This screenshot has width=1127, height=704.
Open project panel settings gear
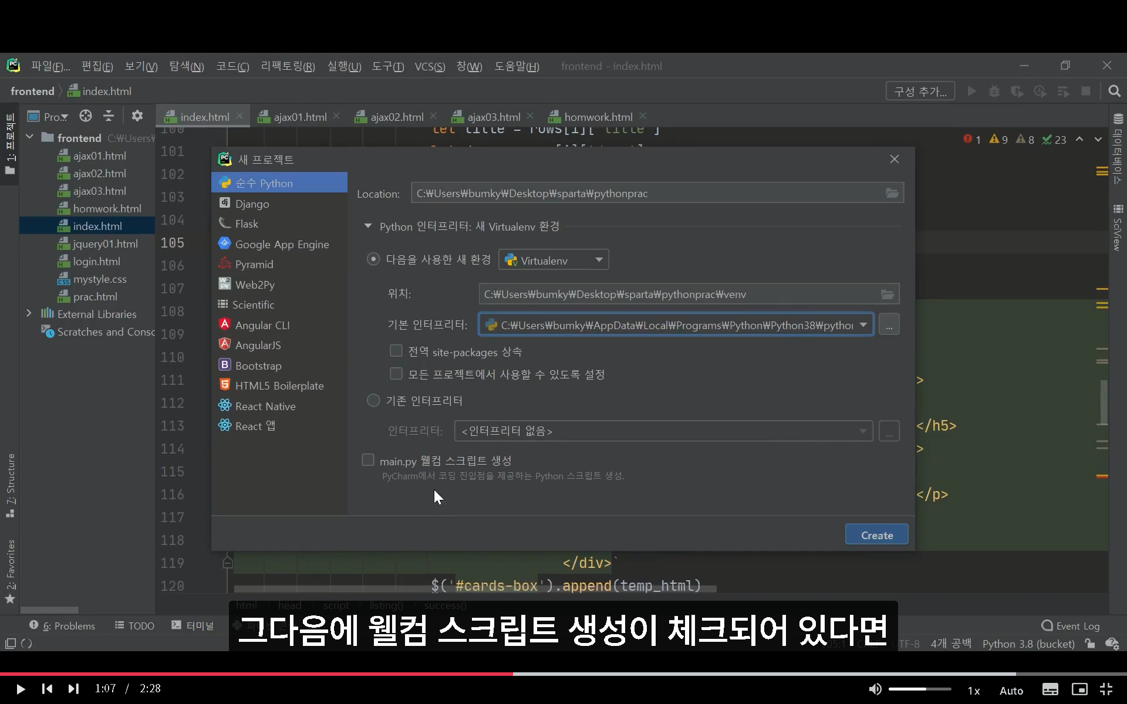pyautogui.click(x=137, y=116)
